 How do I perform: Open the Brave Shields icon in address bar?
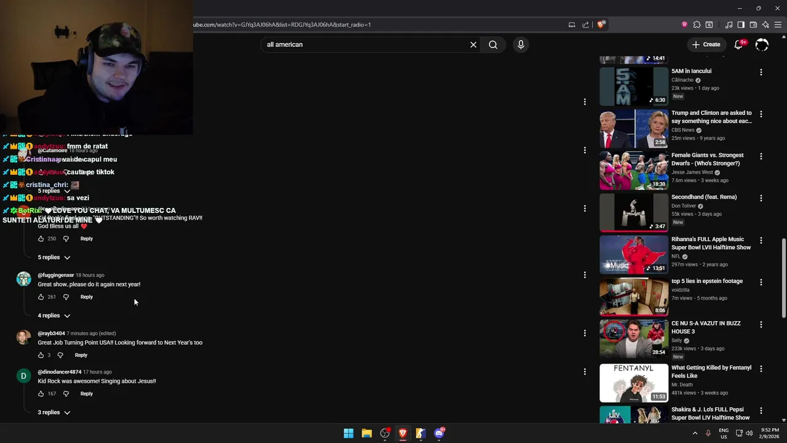pyautogui.click(x=601, y=25)
